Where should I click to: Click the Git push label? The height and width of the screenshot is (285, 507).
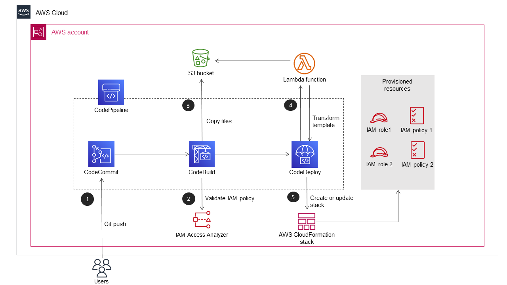coord(115,224)
